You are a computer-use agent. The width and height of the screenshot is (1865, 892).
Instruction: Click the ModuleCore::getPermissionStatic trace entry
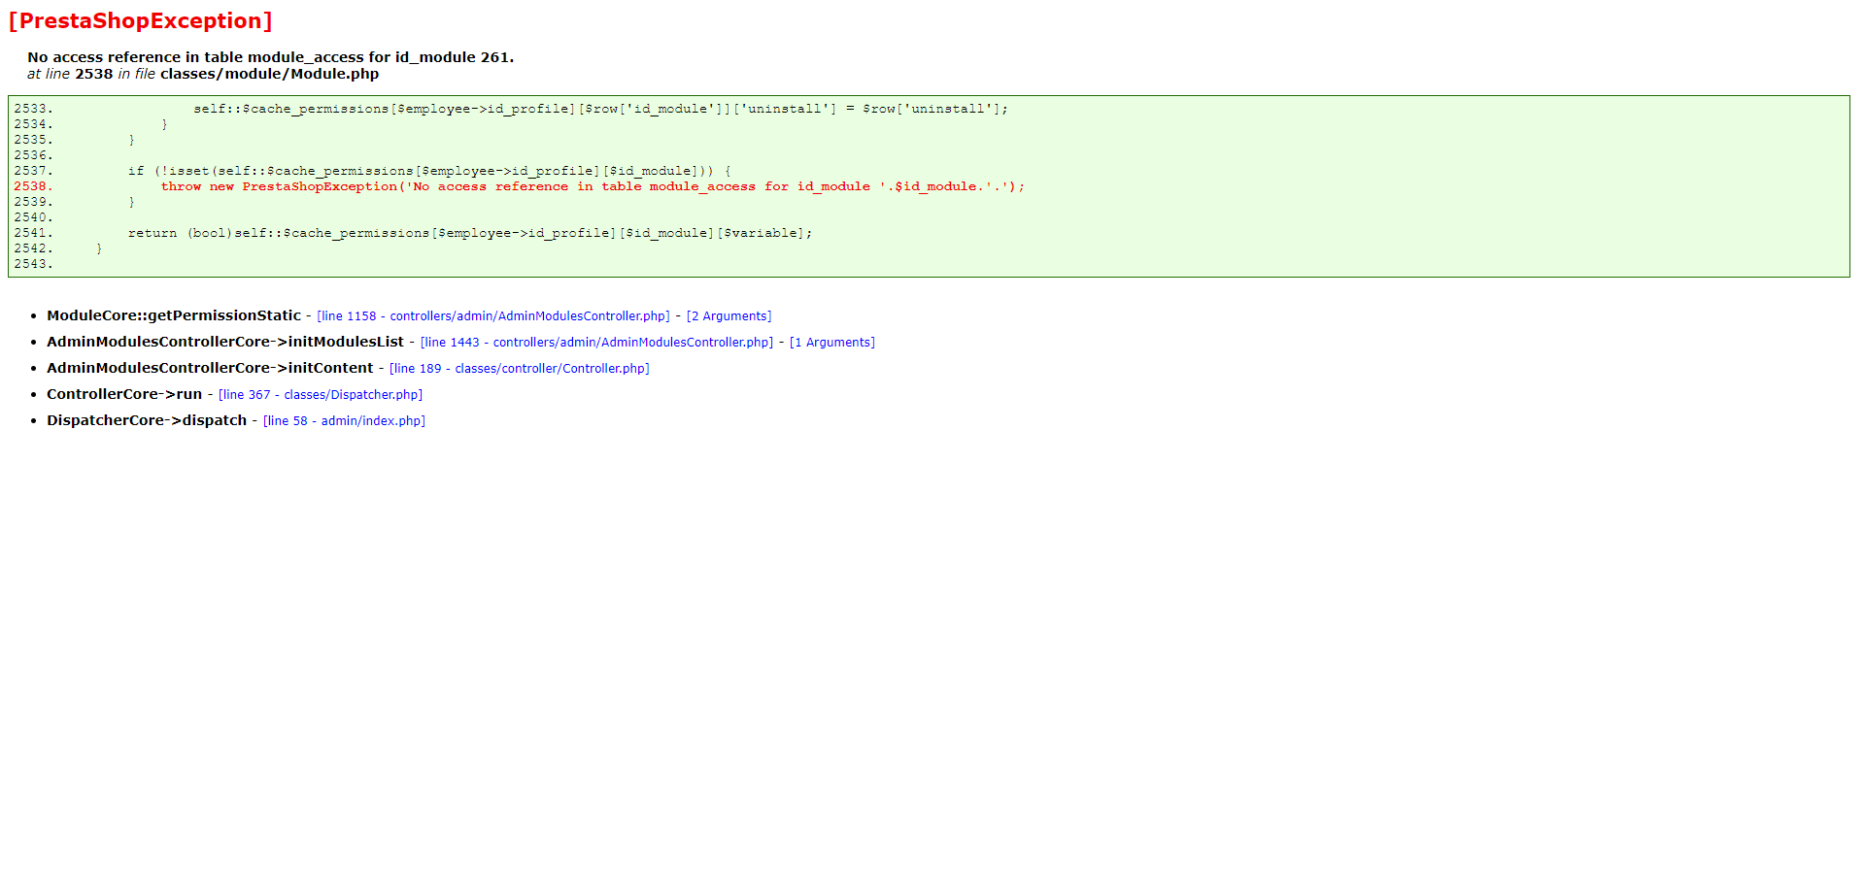[x=174, y=315]
